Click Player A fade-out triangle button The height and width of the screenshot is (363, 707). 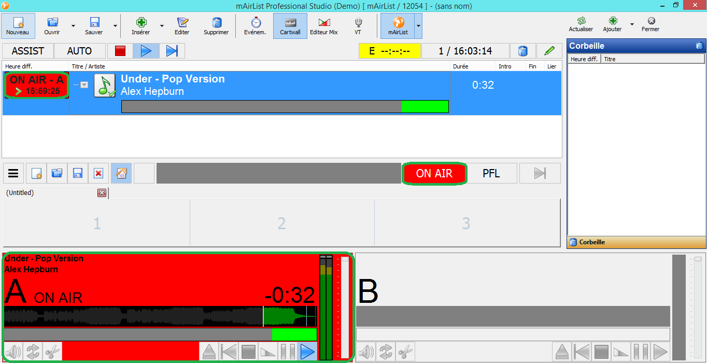click(268, 352)
